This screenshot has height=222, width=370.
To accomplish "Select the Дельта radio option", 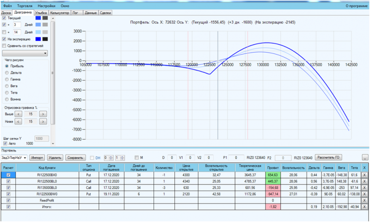I will pos(7,73).
